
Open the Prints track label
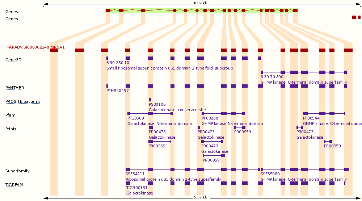click(11, 129)
